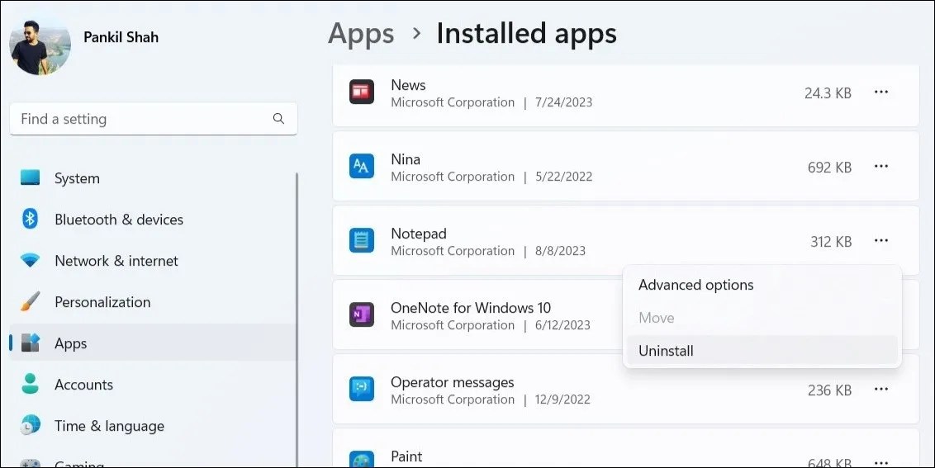Click the Apps breadcrumb link
Screen dimensions: 935x468
click(x=361, y=34)
